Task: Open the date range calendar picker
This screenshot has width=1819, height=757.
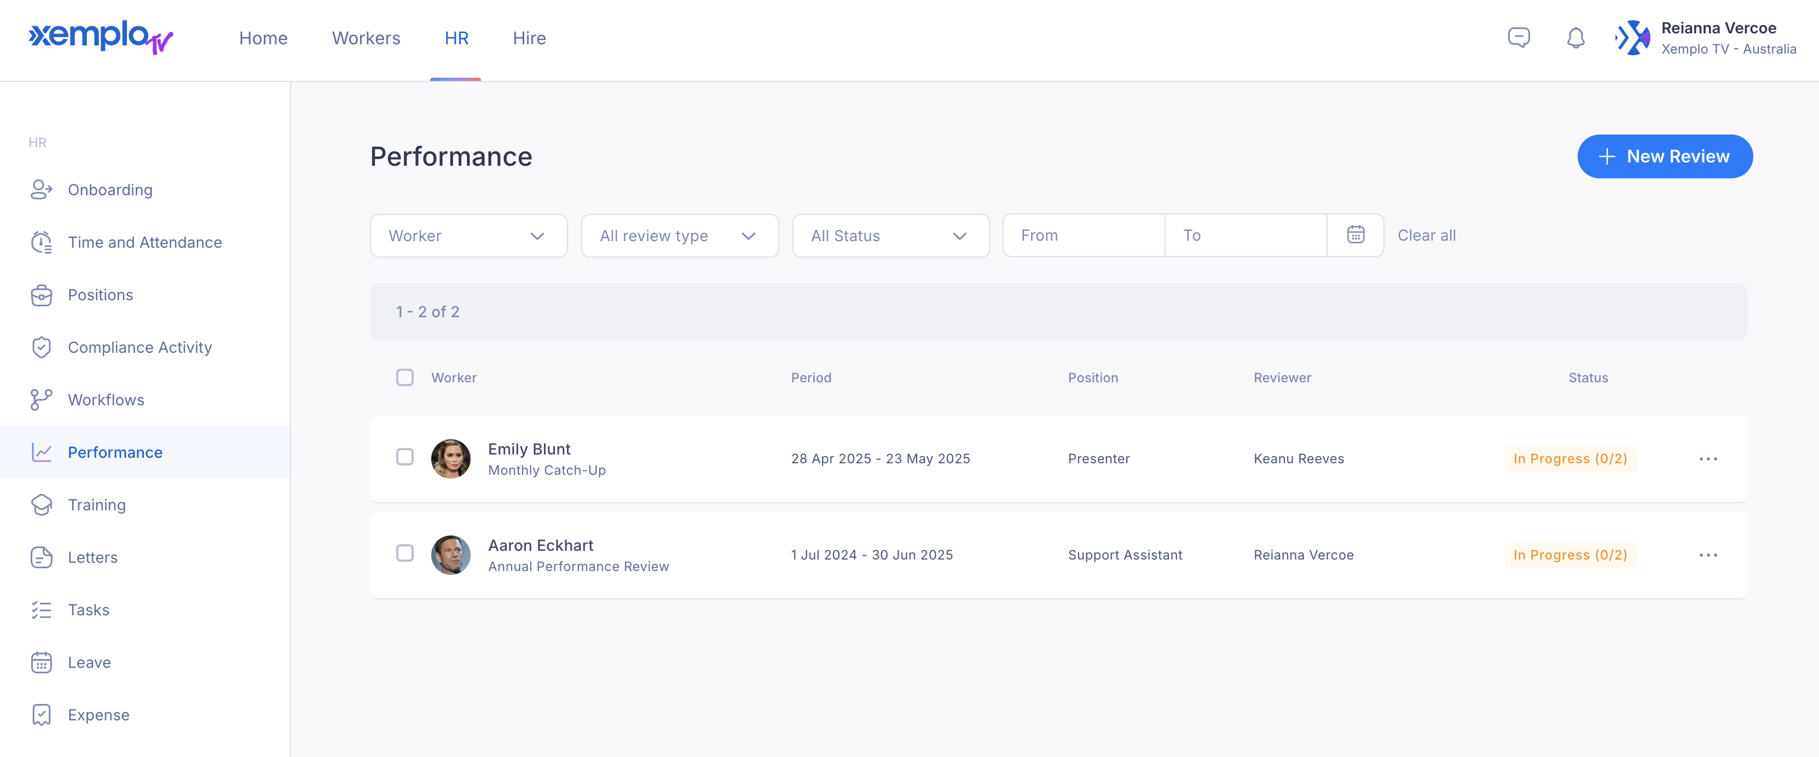Action: (x=1355, y=235)
